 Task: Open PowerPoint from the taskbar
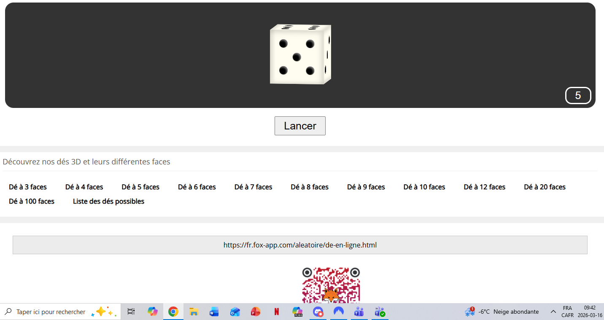pyautogui.click(x=256, y=312)
